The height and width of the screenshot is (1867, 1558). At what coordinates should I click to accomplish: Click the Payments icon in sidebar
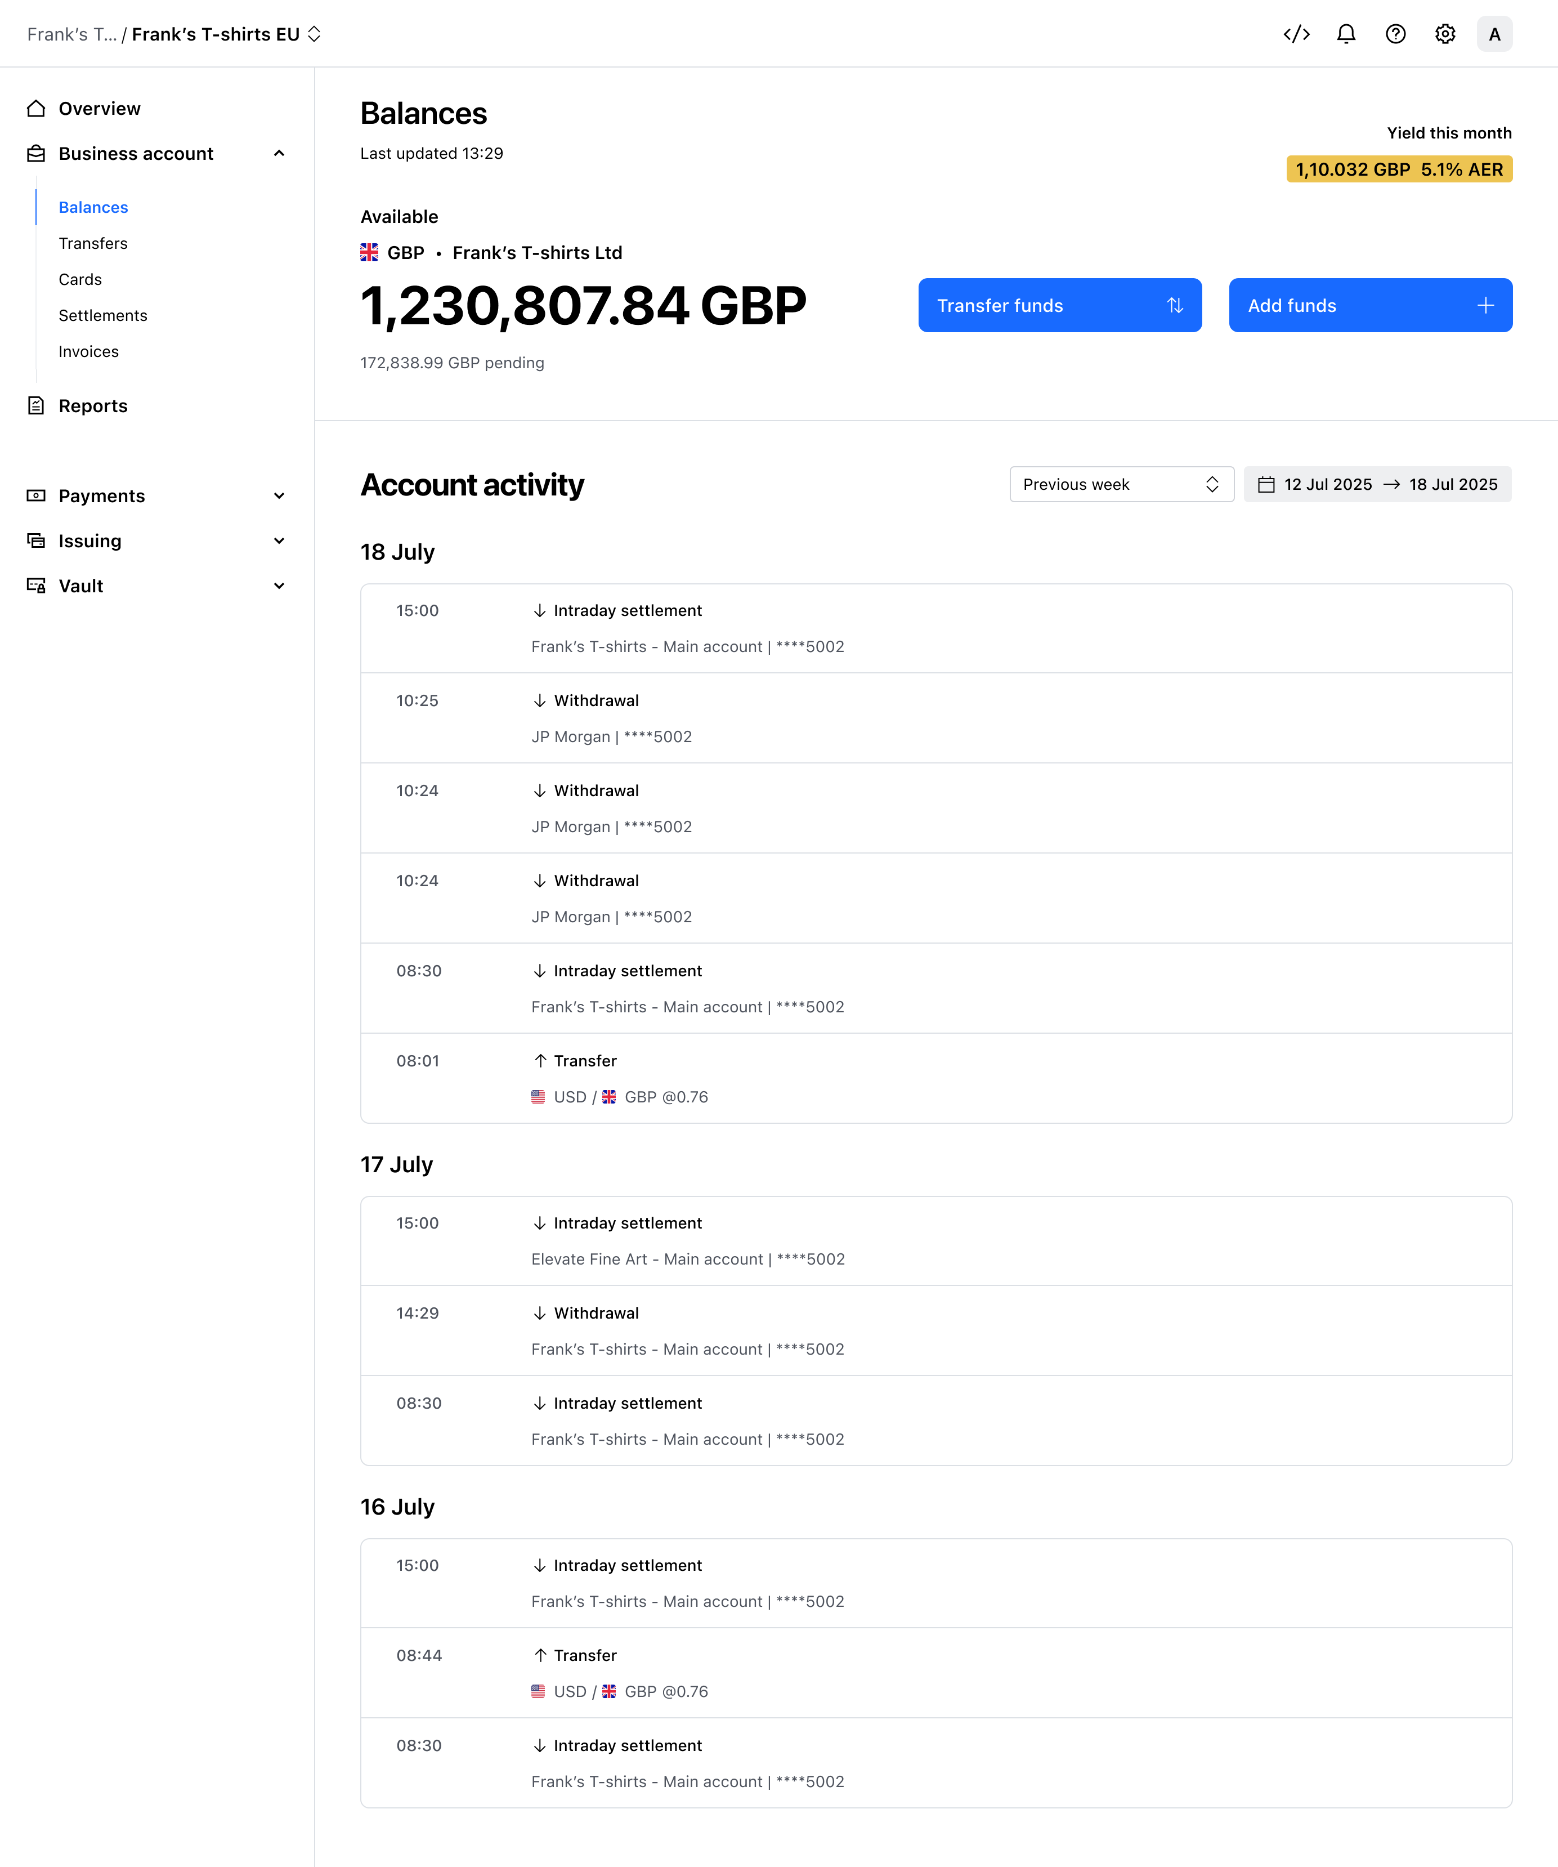[35, 496]
